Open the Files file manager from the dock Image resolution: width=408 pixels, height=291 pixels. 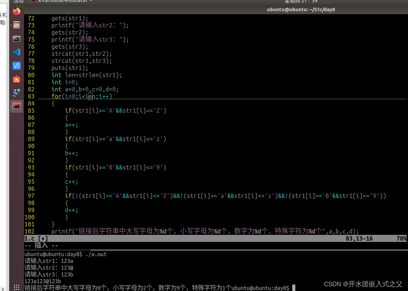coord(16,25)
